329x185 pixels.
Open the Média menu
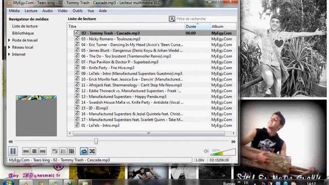point(14,11)
